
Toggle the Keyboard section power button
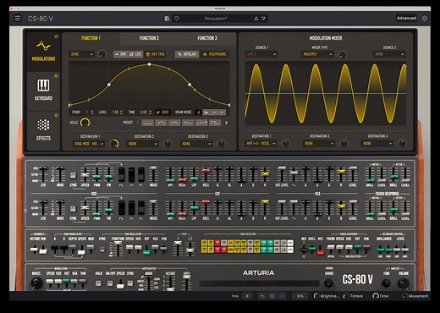click(x=56, y=76)
